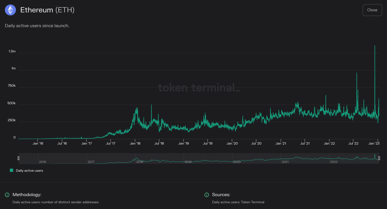Viewport: 387px width, 209px height.
Task: Click the timeline scrubber range selector
Action: point(199,158)
